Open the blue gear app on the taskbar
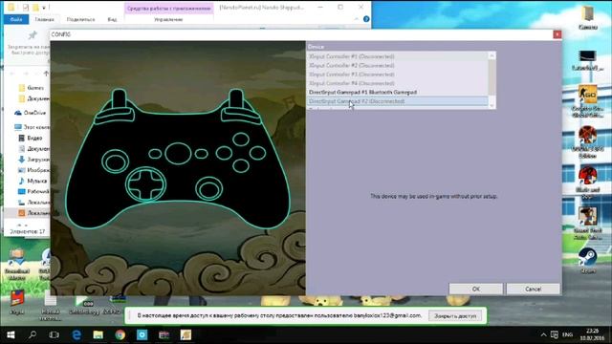 coord(142,334)
